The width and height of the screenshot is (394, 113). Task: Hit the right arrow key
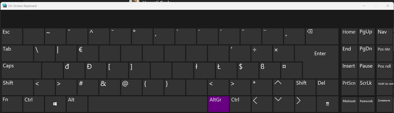(305, 104)
